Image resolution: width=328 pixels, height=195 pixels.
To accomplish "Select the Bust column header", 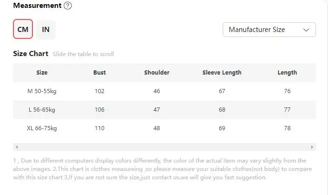I will (100, 73).
